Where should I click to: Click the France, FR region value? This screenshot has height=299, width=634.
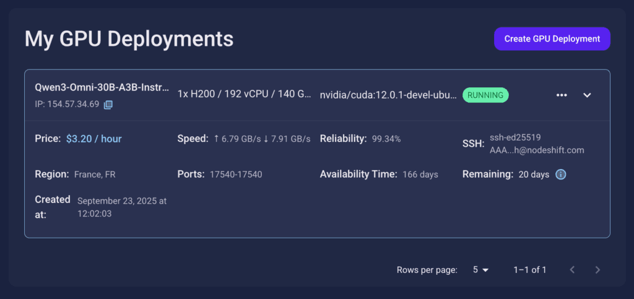(95, 175)
